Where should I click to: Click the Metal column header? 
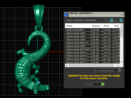78,26
